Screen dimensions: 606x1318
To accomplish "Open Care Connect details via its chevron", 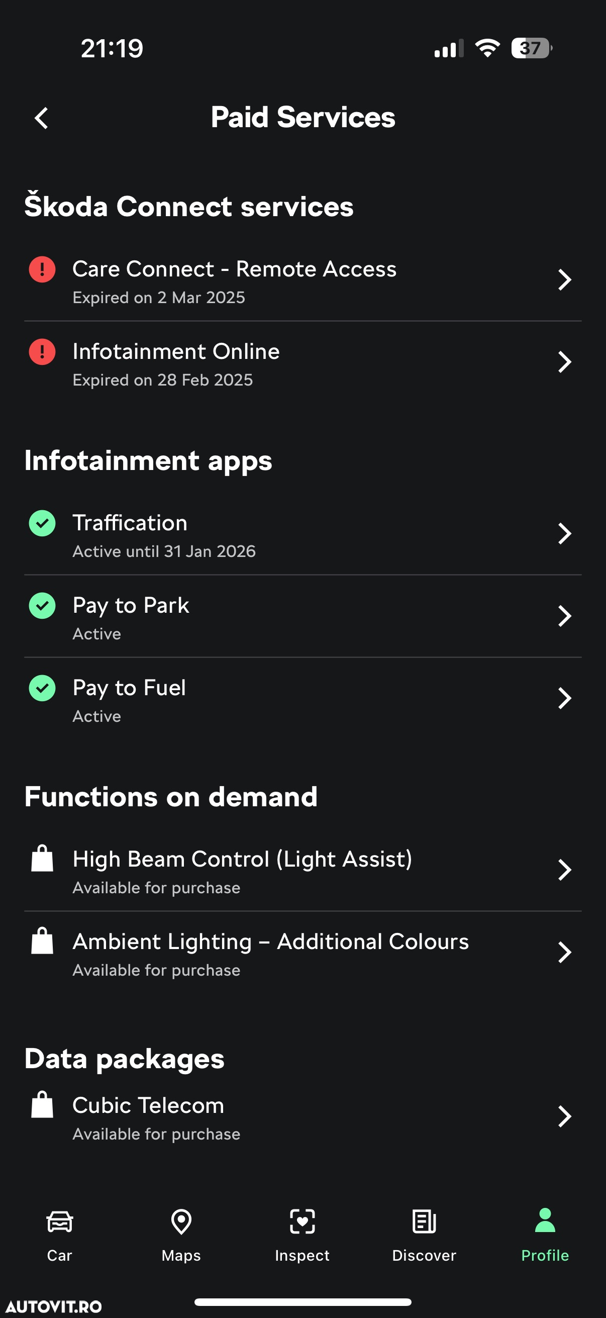I will (x=565, y=280).
